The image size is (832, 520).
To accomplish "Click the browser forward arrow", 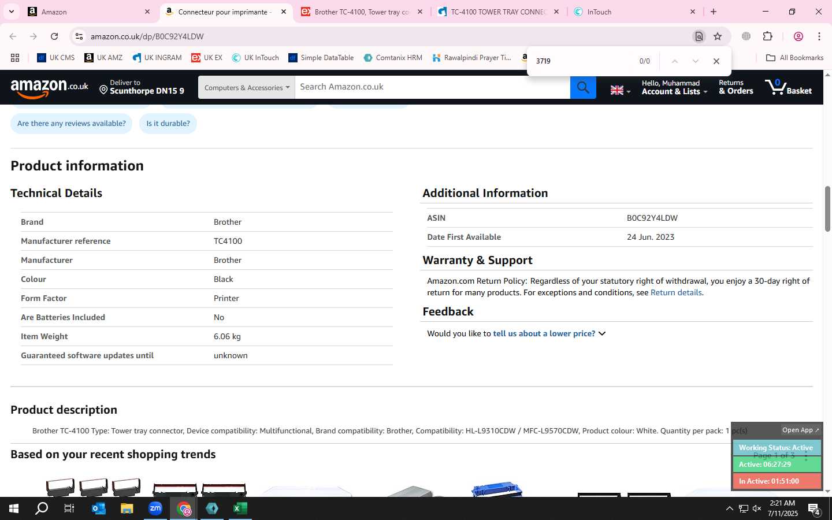I will [34, 36].
